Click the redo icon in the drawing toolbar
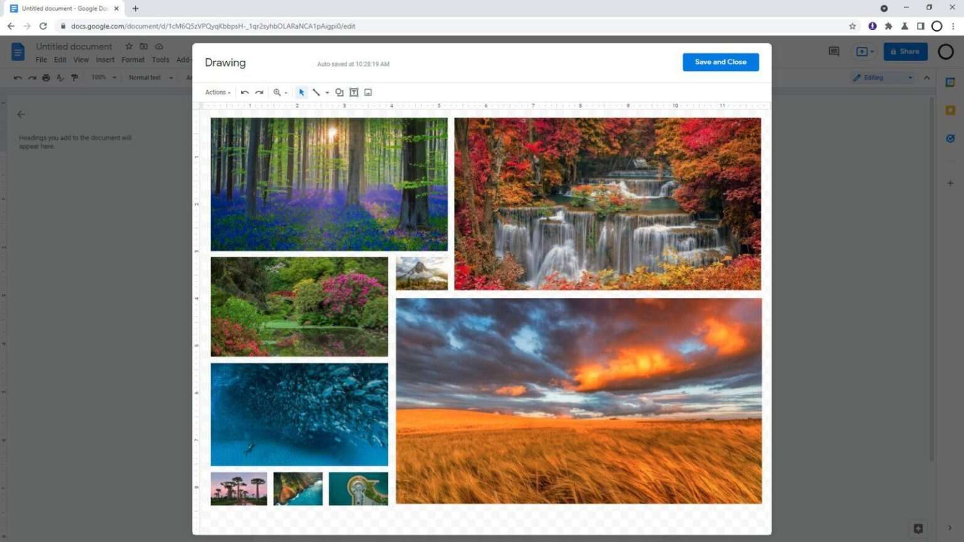 pos(259,92)
